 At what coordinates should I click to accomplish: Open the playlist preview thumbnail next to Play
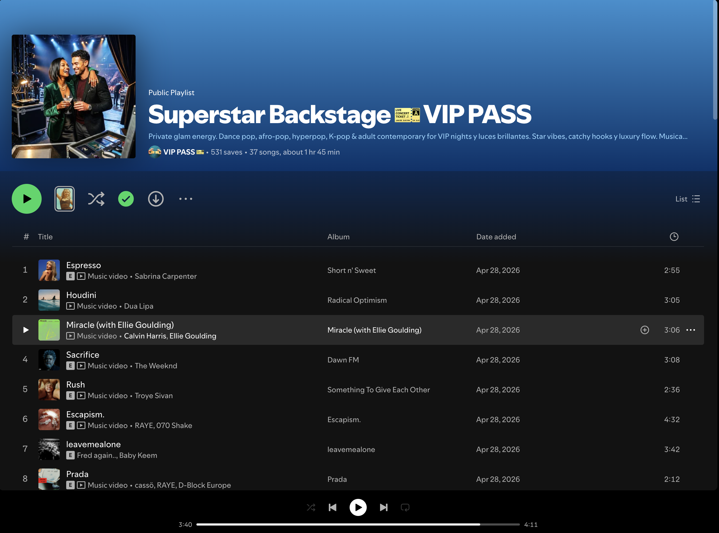(x=65, y=199)
